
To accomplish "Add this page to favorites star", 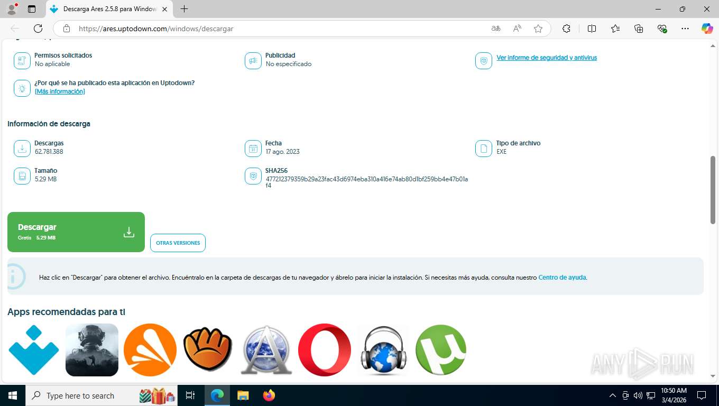I will tap(538, 29).
